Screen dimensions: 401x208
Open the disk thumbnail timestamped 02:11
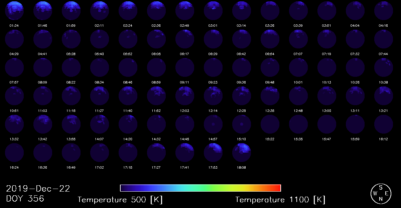[99, 11]
